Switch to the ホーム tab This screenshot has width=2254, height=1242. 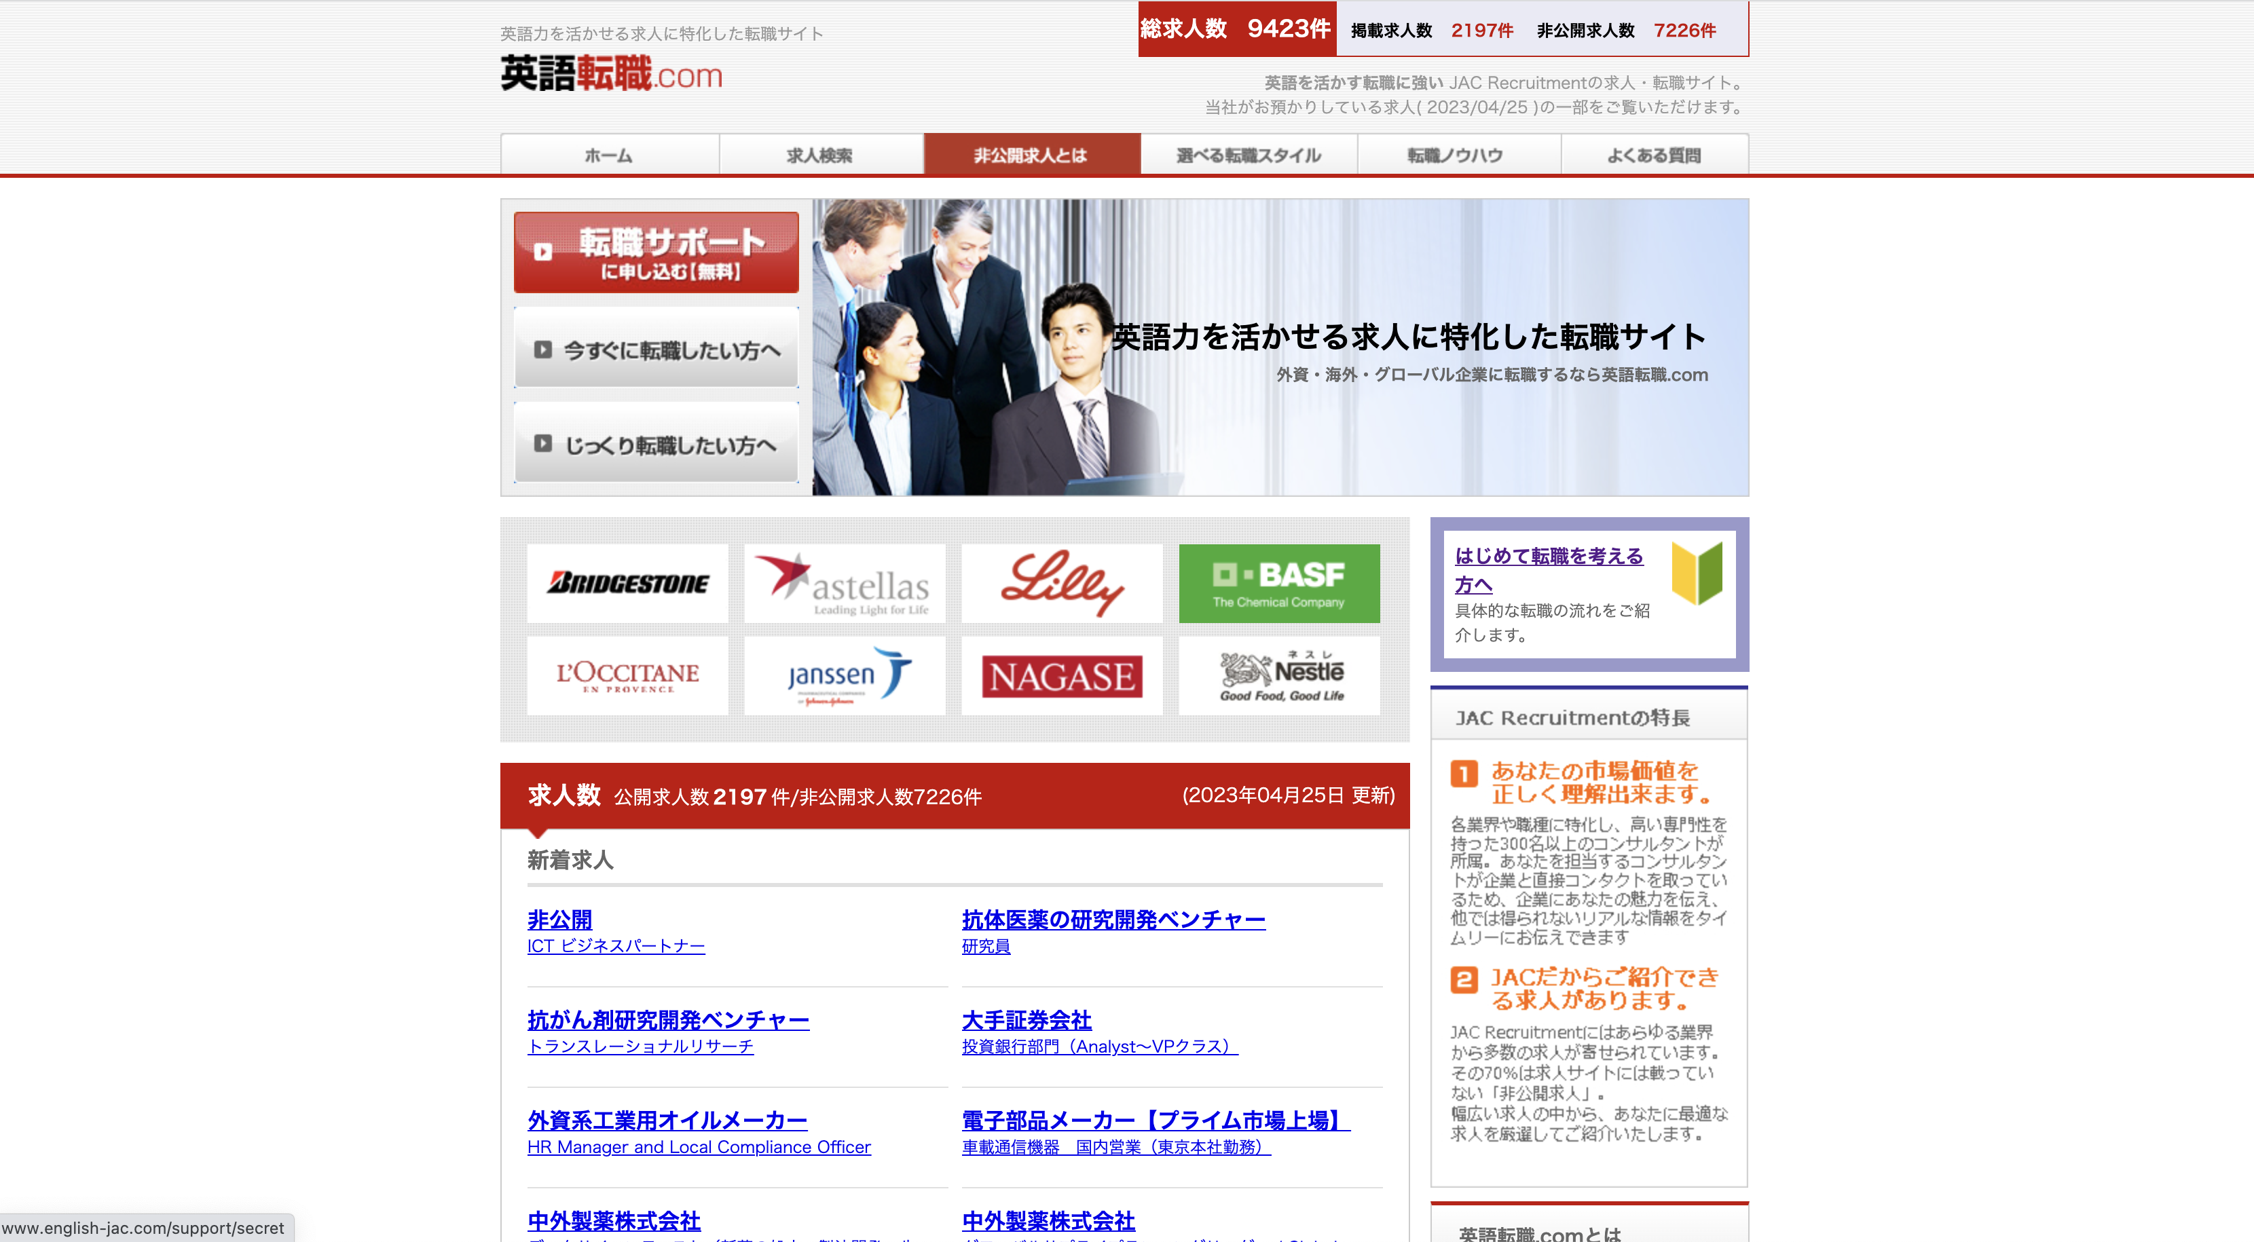pos(609,155)
